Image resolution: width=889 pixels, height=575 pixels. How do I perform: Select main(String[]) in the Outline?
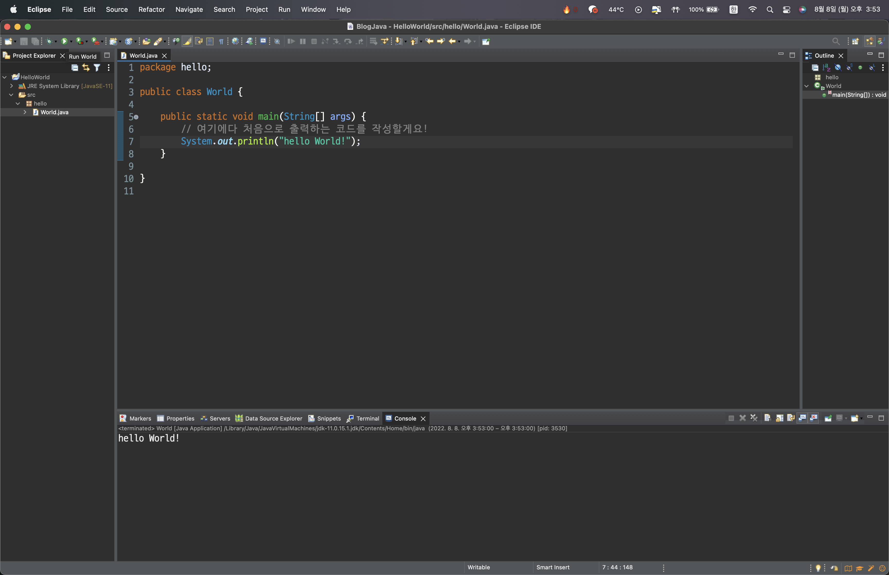click(x=858, y=95)
